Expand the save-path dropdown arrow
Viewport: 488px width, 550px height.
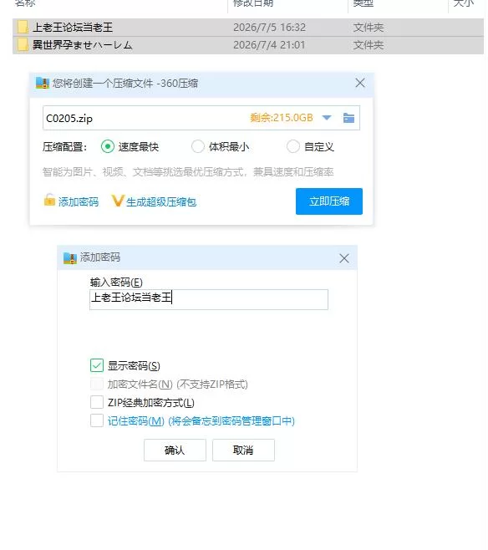point(327,118)
